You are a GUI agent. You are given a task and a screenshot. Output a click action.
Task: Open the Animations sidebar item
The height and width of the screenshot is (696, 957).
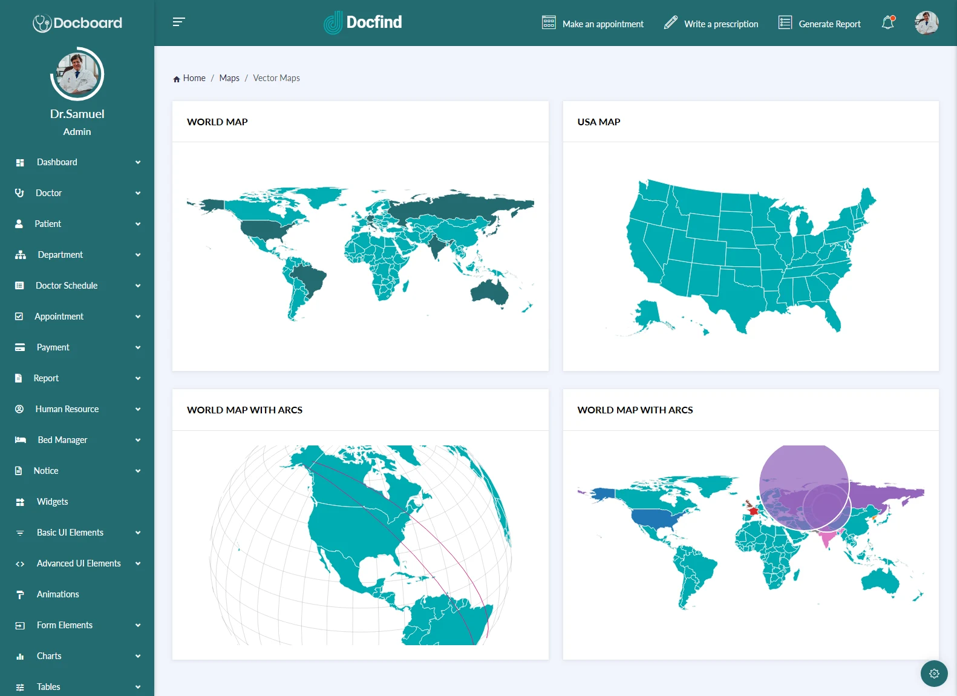click(x=57, y=594)
